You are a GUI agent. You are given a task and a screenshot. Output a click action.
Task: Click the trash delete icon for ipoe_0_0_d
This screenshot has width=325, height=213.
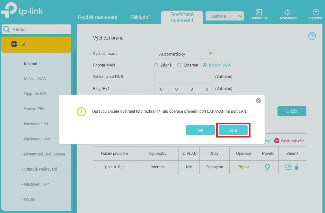(297, 167)
